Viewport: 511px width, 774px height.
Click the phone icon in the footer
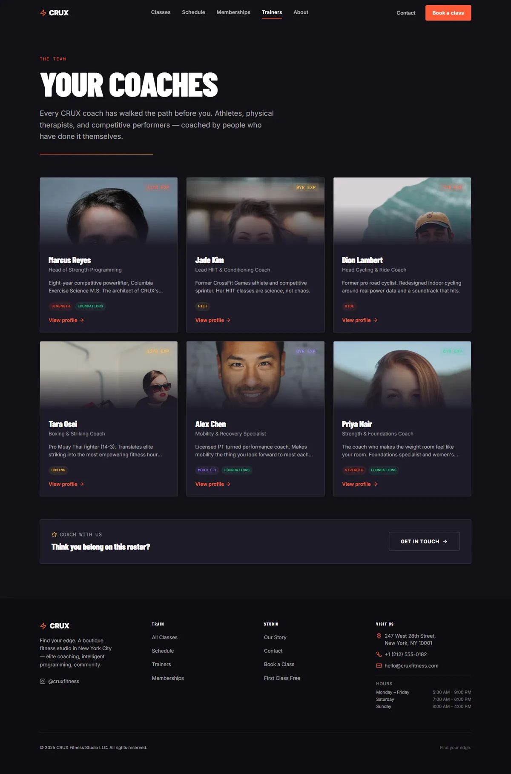[x=379, y=654]
